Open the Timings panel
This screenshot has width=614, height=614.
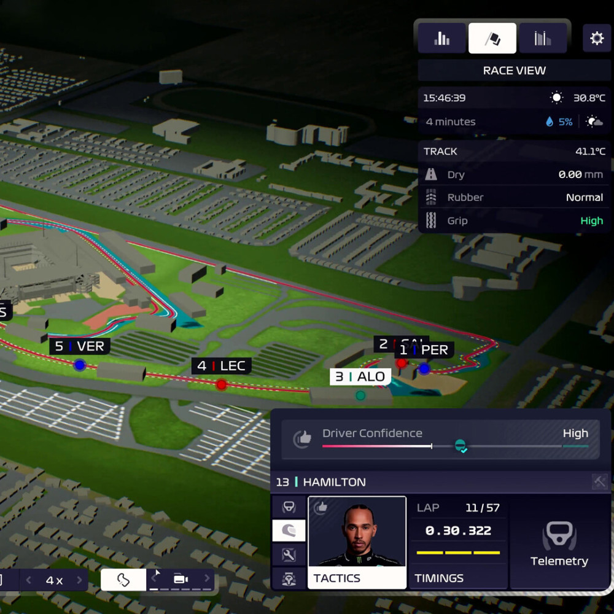(x=458, y=542)
